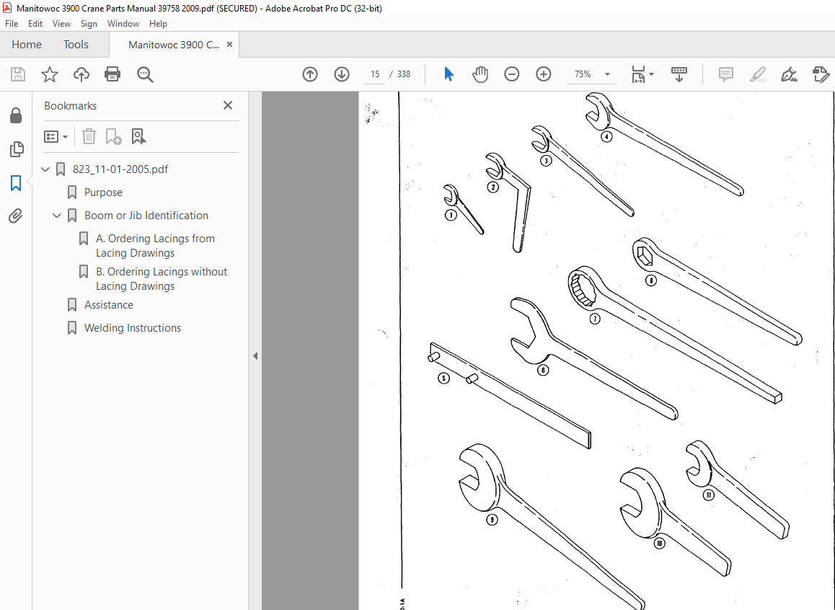Close the Manitowoc 3900 document tab

tap(229, 45)
